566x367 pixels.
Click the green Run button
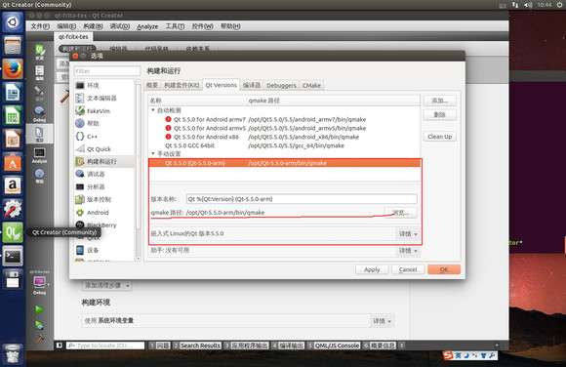coord(39,309)
